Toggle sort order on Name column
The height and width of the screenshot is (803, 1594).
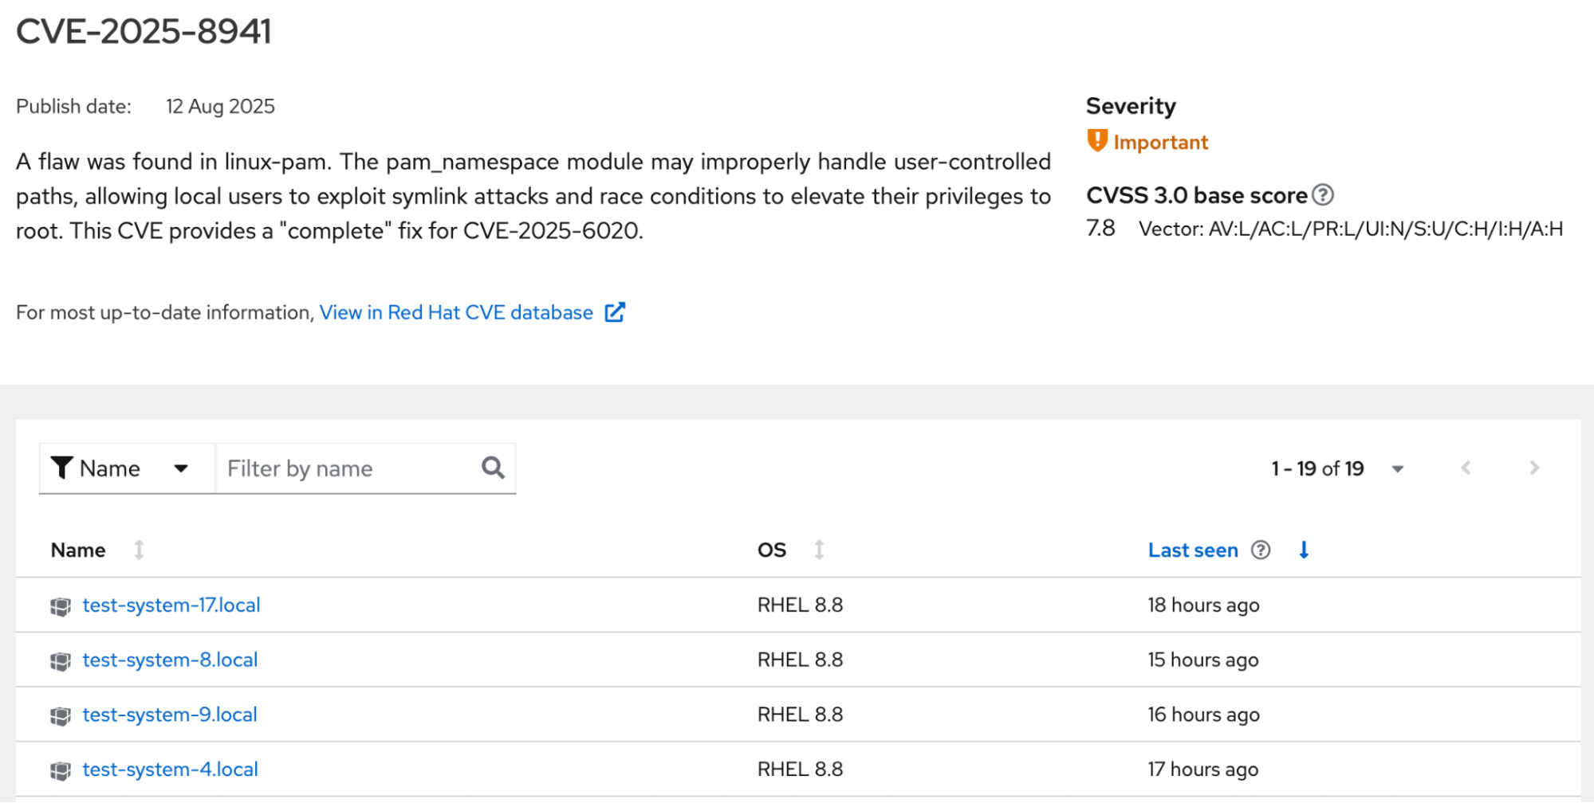(139, 550)
